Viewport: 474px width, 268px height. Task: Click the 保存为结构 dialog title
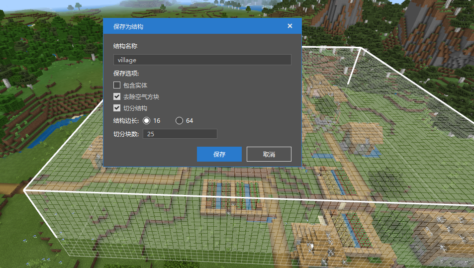click(x=128, y=26)
